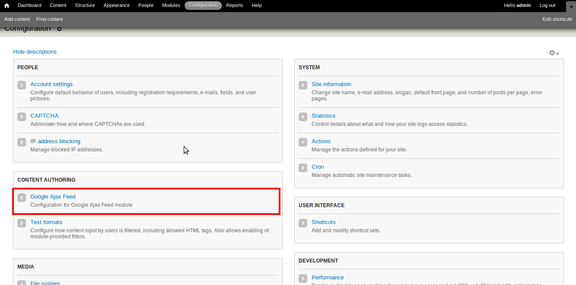Click the arrow icon beside Performance

click(303, 279)
